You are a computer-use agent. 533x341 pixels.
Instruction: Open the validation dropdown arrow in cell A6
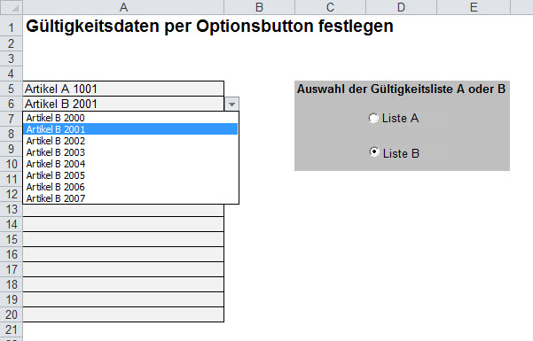point(231,104)
